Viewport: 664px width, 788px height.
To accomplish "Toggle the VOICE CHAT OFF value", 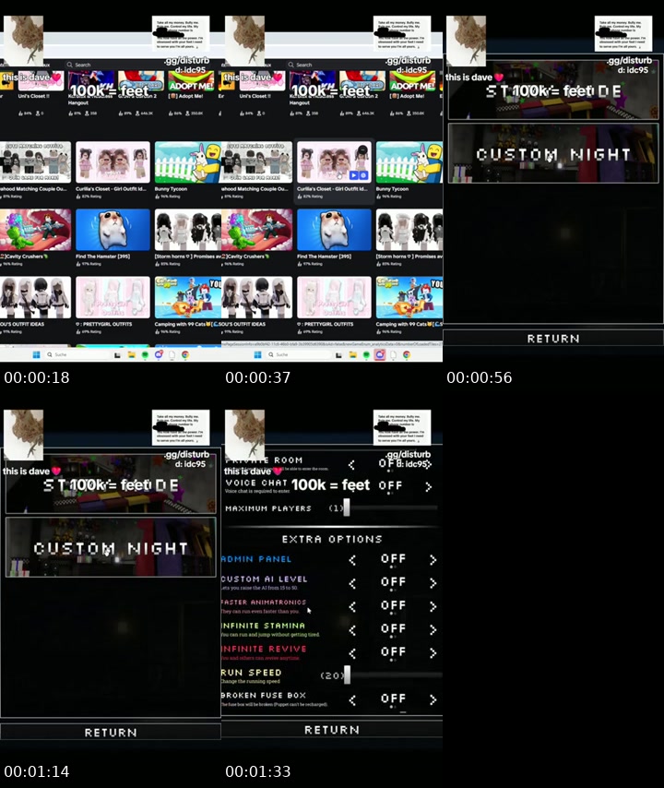I will [x=390, y=485].
